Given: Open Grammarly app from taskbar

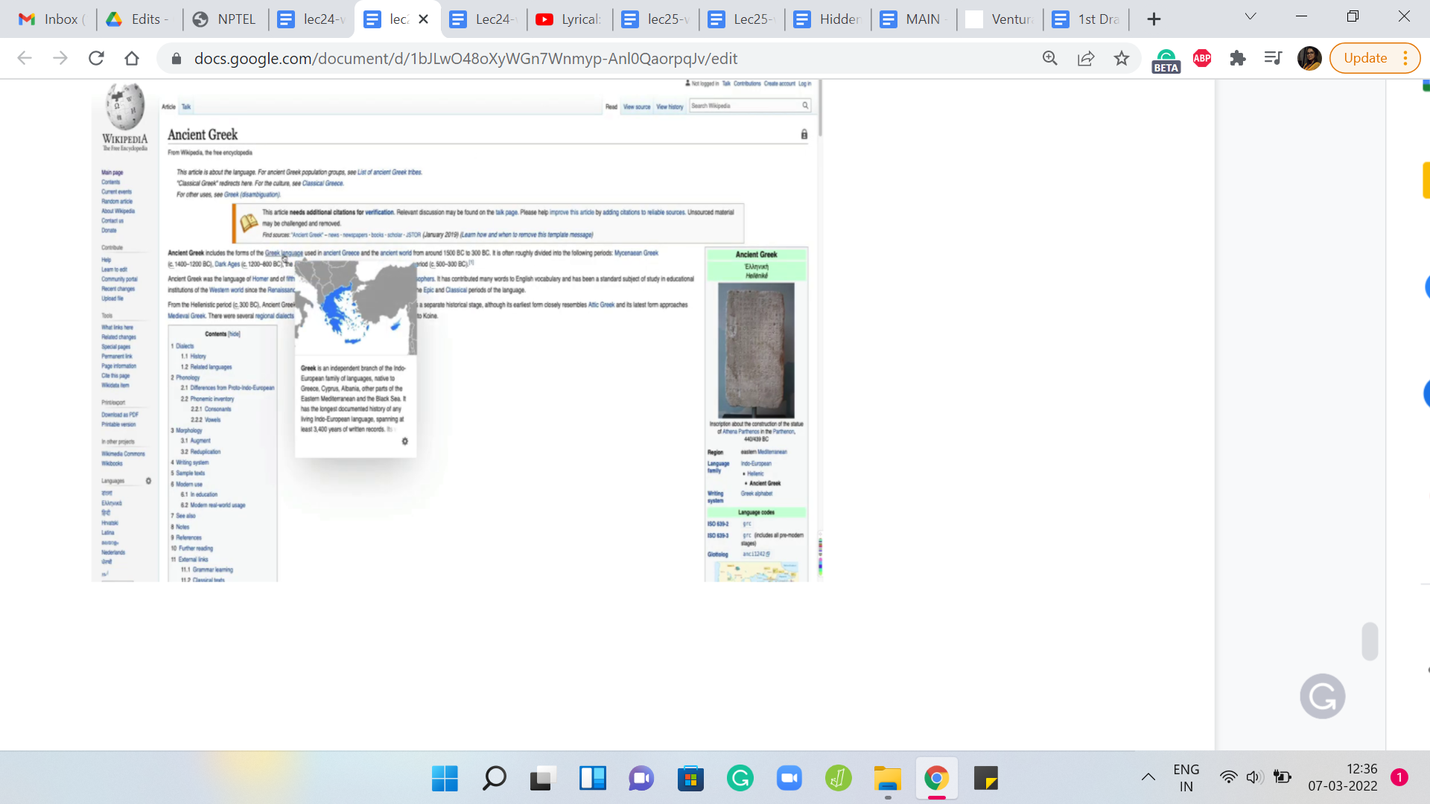Looking at the screenshot, I should tap(740, 779).
